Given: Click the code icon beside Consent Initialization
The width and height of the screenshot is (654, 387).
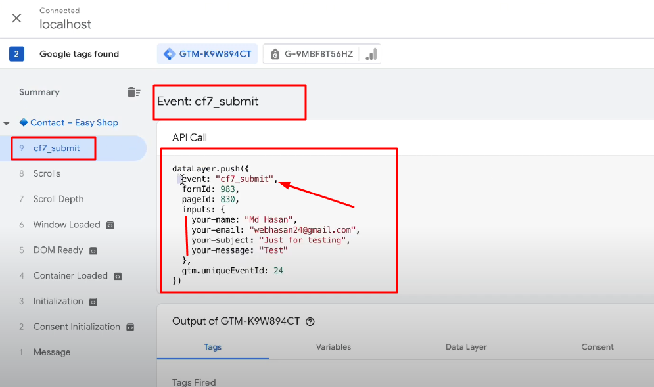Looking at the screenshot, I should (x=130, y=327).
